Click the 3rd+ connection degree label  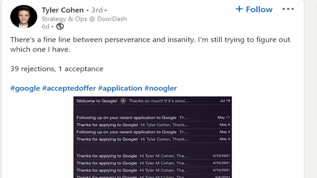coord(100,10)
